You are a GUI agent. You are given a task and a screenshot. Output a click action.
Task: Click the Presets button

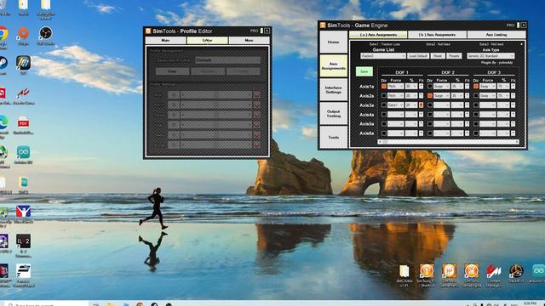click(454, 56)
